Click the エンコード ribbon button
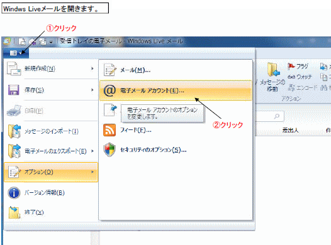 [x=303, y=87]
